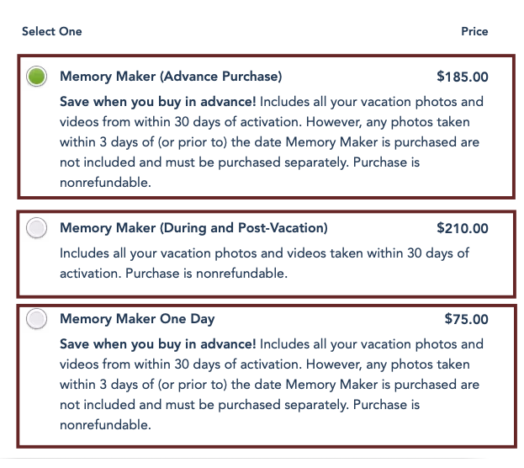Click the $75.00 price
524x468 pixels.
pyautogui.click(x=466, y=319)
